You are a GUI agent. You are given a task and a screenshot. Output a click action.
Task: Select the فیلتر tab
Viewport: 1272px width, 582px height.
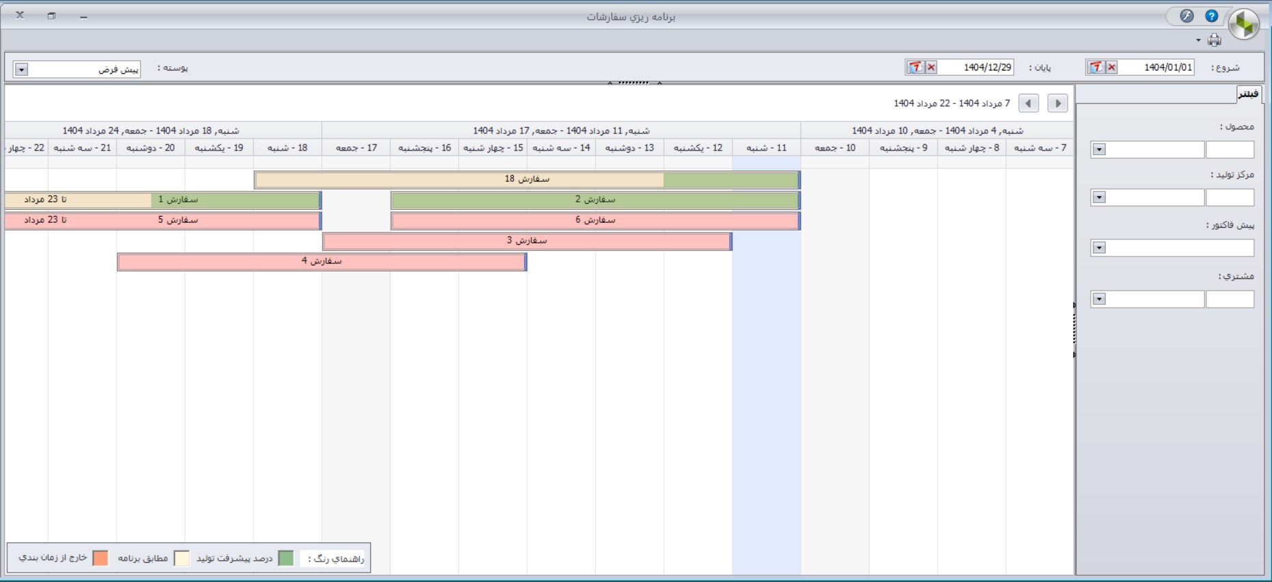(x=1249, y=94)
